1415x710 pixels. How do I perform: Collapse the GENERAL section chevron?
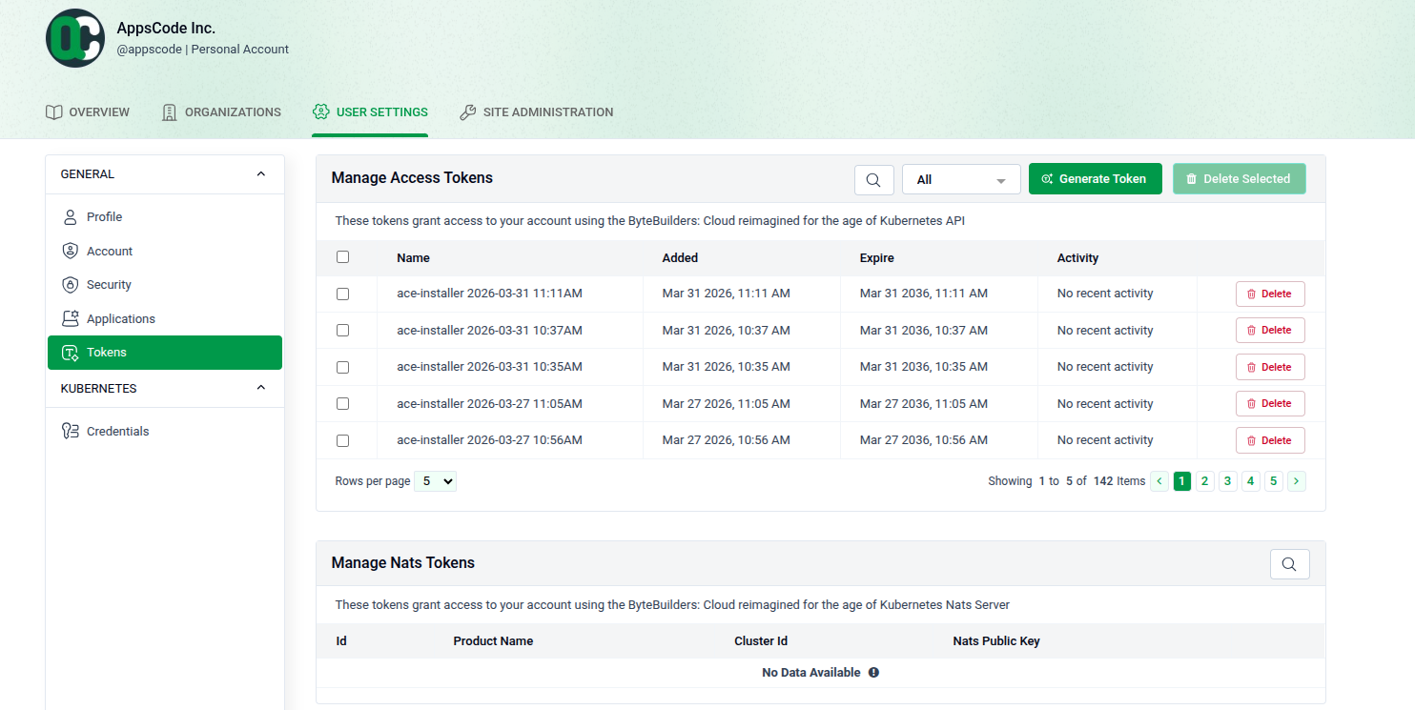click(260, 173)
